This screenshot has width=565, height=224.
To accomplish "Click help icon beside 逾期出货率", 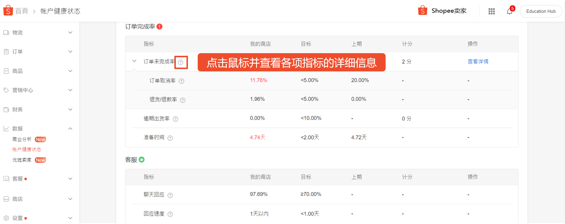I will tap(176, 119).
